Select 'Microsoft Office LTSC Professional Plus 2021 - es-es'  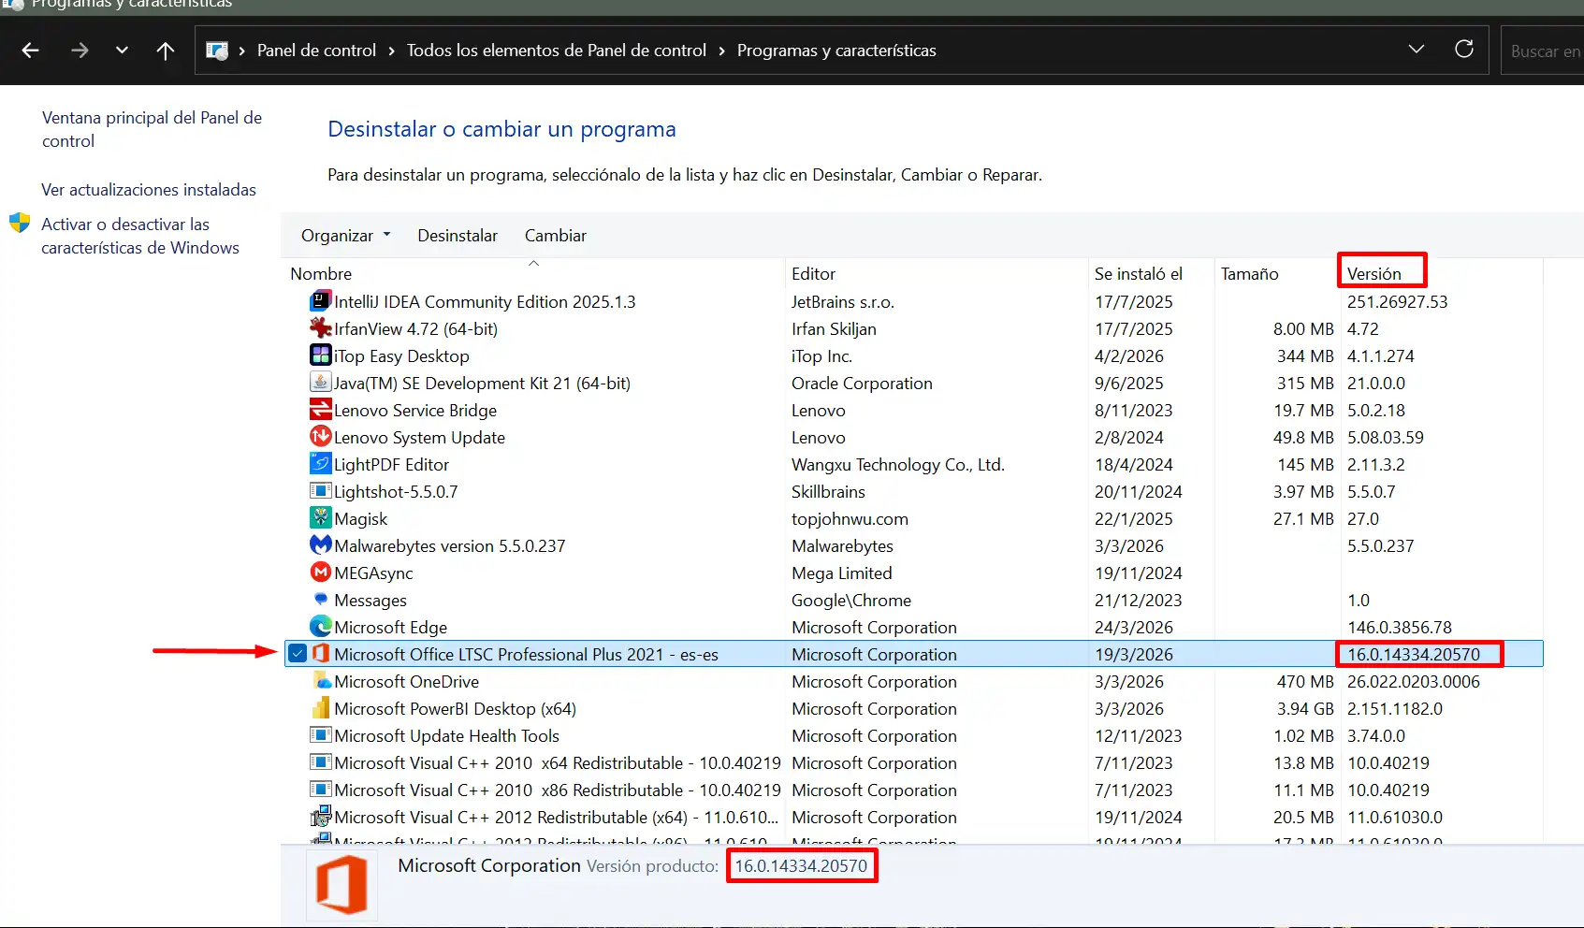point(526,655)
